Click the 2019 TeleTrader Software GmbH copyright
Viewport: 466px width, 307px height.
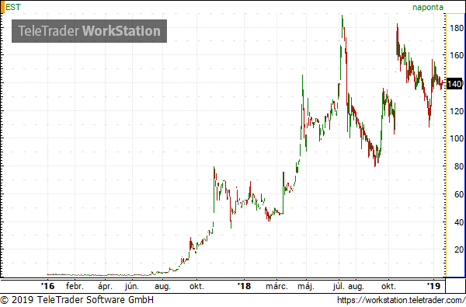tap(77, 300)
